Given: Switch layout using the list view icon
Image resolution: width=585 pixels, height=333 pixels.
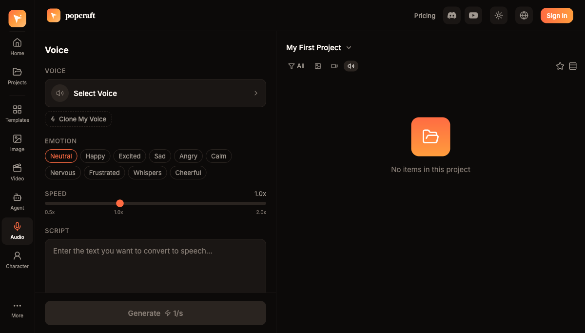Looking at the screenshot, I should [573, 66].
